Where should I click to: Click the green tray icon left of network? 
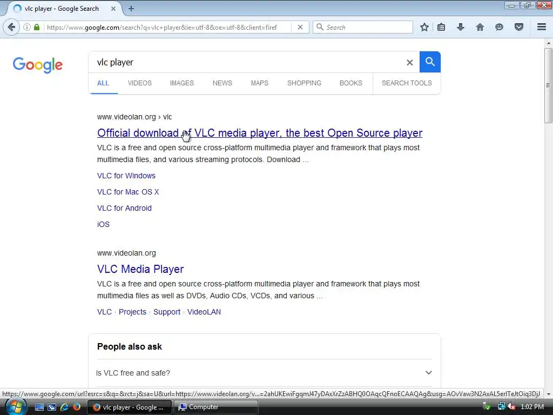point(487,406)
